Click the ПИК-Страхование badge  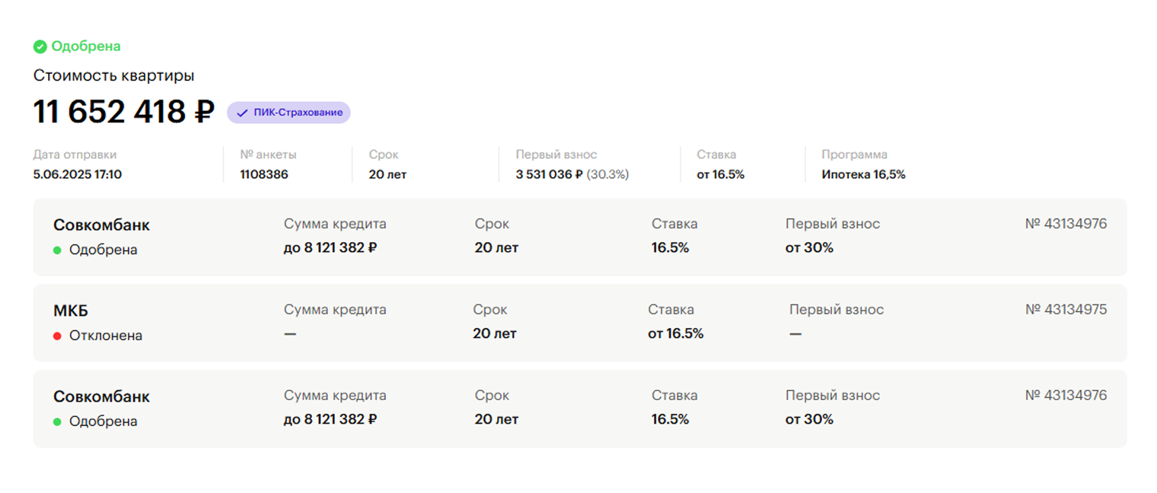coord(288,112)
